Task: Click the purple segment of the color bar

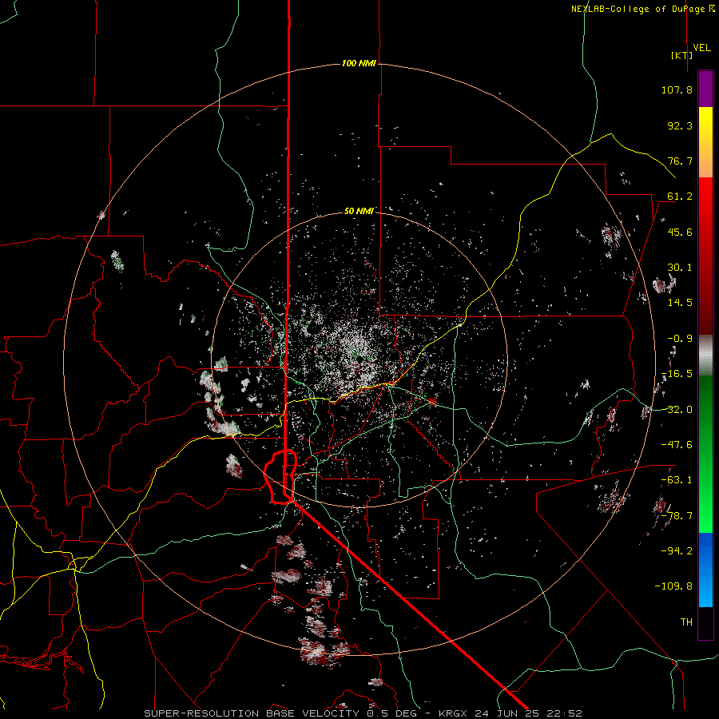Action: coord(705,89)
